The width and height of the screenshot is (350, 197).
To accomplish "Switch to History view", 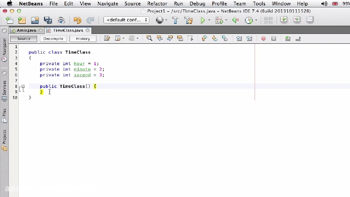I will [x=83, y=39].
